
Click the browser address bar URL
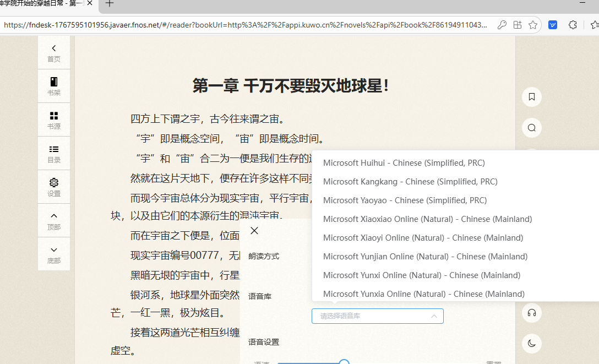pyautogui.click(x=245, y=25)
